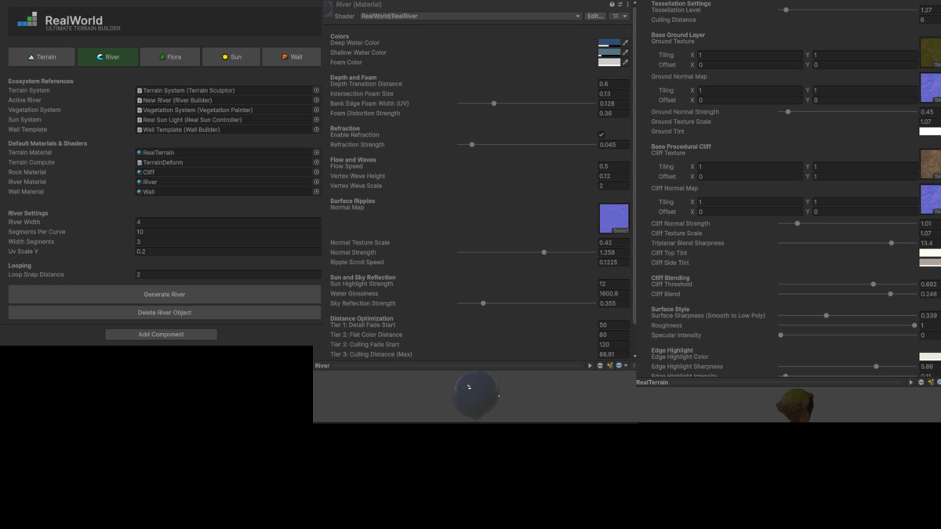Open the object picker for Terrain Material
Viewport: 941px width, 529px height.
click(x=317, y=153)
